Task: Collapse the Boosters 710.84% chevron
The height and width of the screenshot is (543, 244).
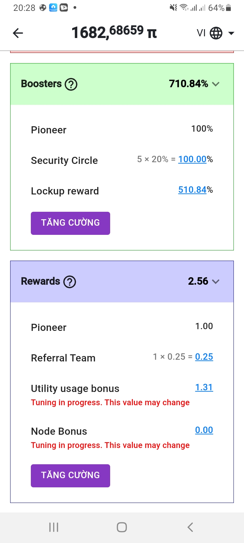Action: coord(216,84)
